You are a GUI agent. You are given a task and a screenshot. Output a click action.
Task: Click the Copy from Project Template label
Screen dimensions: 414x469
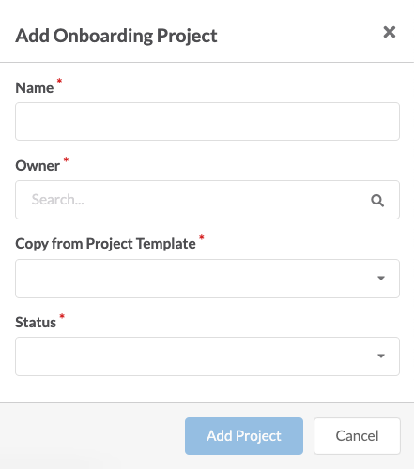pyautogui.click(x=105, y=244)
